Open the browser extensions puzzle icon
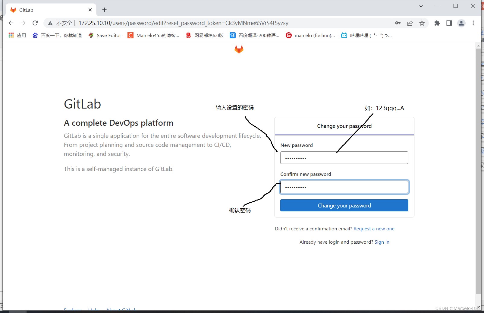This screenshot has width=484, height=313. tap(437, 23)
